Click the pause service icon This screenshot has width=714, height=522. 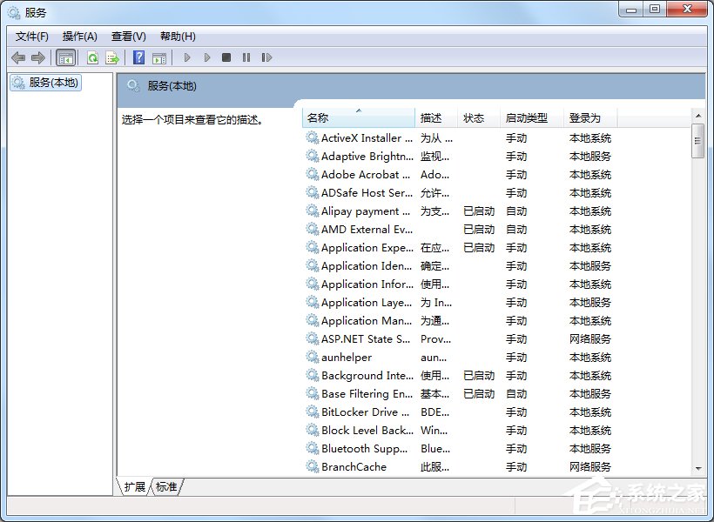[x=247, y=57]
